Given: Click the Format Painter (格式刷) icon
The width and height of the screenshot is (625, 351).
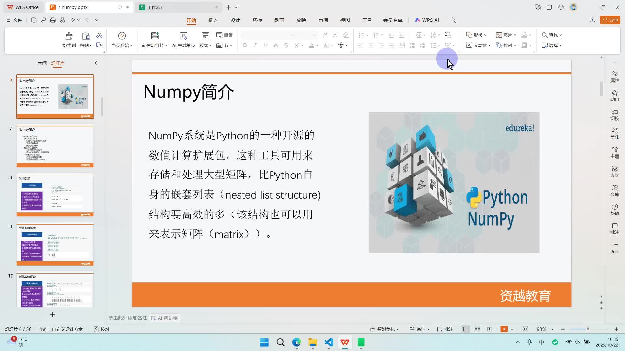Looking at the screenshot, I should point(69,36).
